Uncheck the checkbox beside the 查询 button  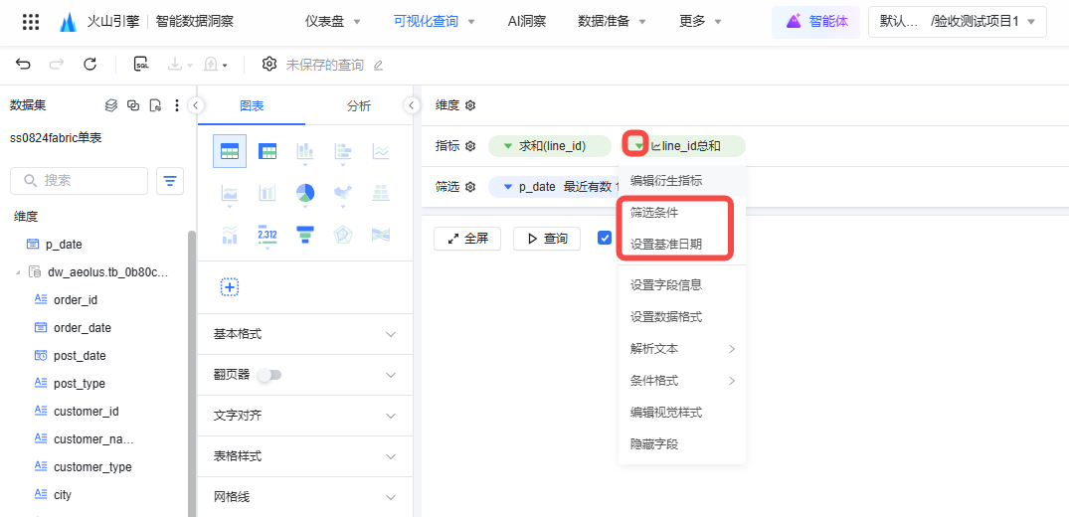(x=605, y=239)
